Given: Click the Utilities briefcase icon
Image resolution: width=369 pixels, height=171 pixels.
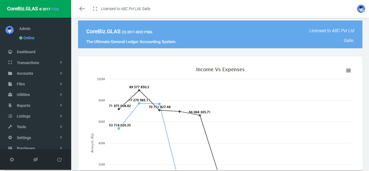Looking at the screenshot, I should click(x=10, y=95).
